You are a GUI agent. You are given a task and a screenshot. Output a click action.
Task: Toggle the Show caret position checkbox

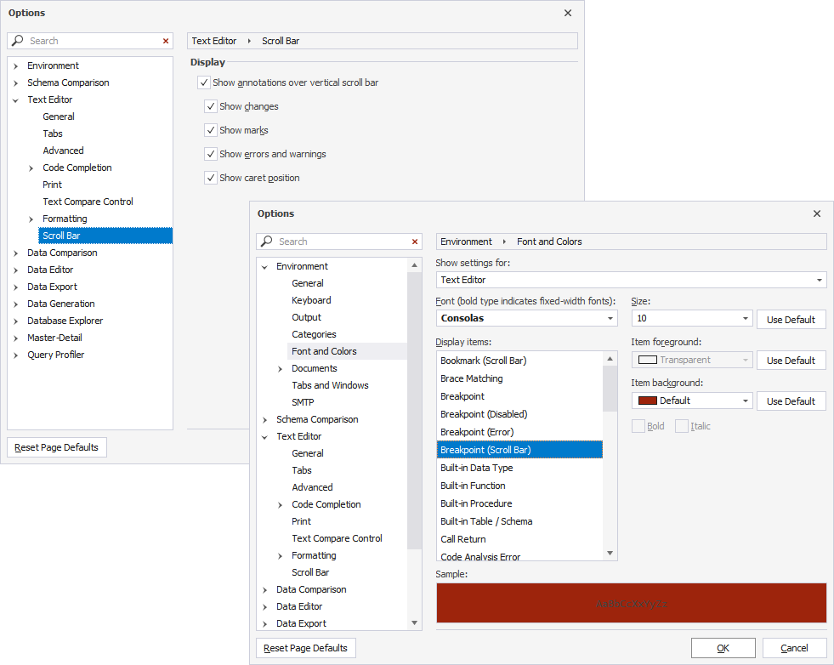210,178
